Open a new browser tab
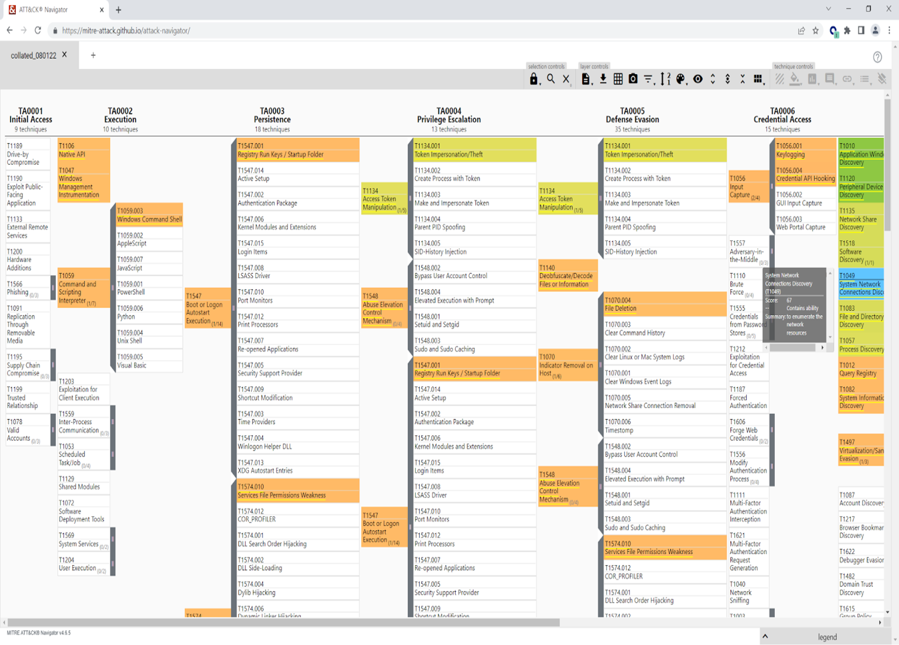This screenshot has width=899, height=645. pyautogui.click(x=118, y=10)
